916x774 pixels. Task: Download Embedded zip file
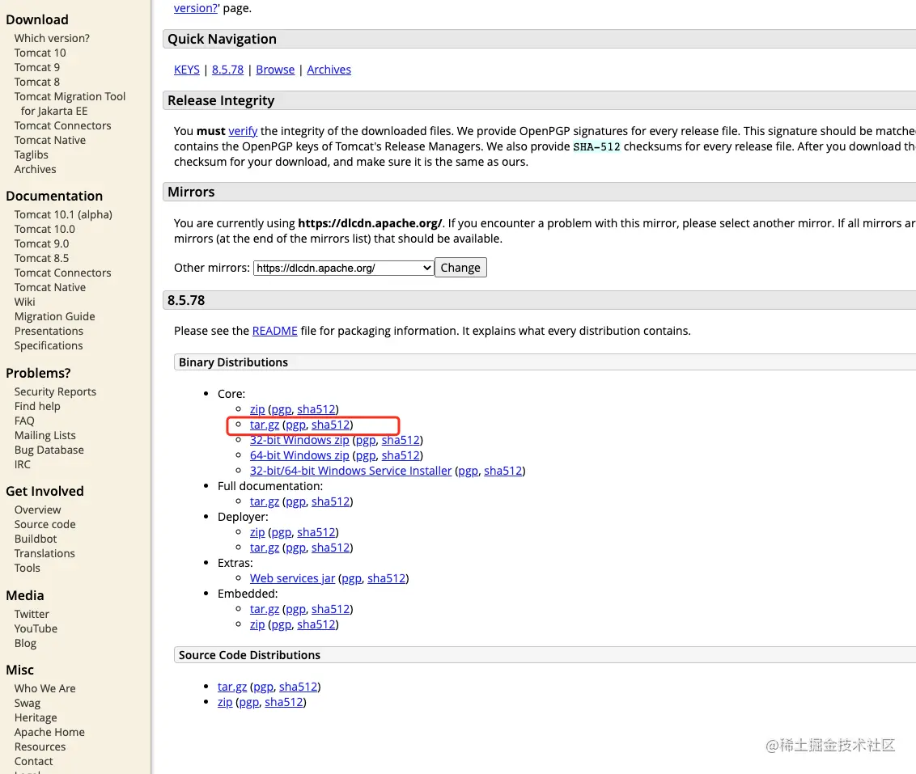pos(257,624)
